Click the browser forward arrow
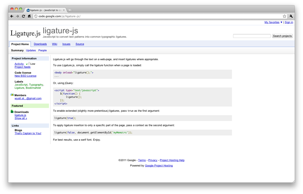303x194 pixels. [17, 16]
